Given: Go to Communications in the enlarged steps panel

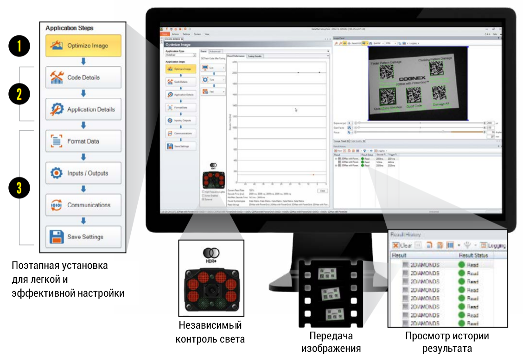Looking at the screenshot, I should pyautogui.click(x=83, y=205).
